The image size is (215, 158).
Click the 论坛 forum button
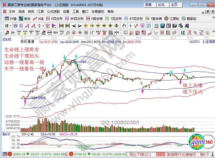pyautogui.click(x=161, y=5)
